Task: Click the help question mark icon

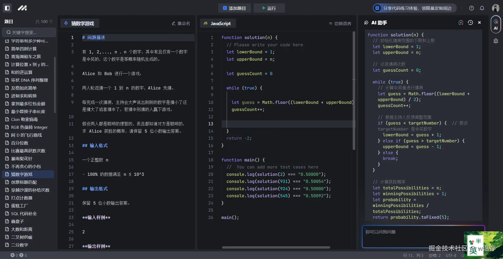Action: click(472, 8)
